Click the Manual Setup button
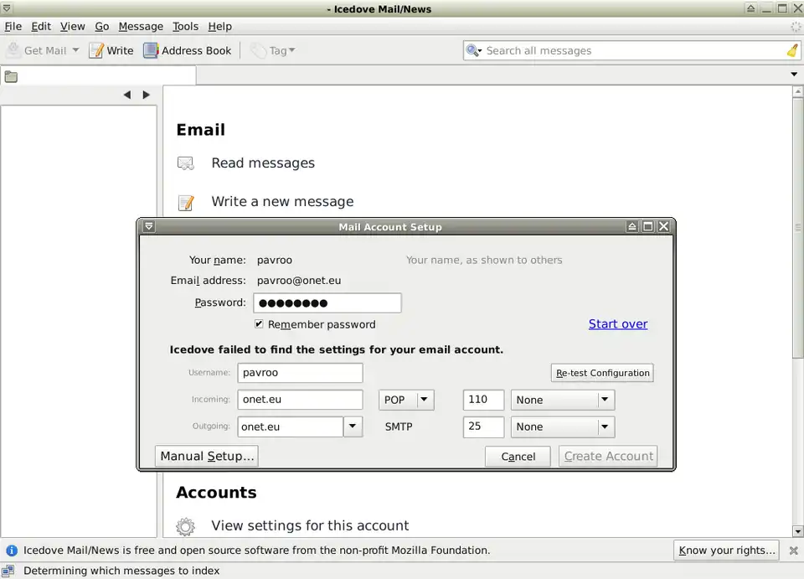Screen dimensions: 804x579 click(207, 456)
